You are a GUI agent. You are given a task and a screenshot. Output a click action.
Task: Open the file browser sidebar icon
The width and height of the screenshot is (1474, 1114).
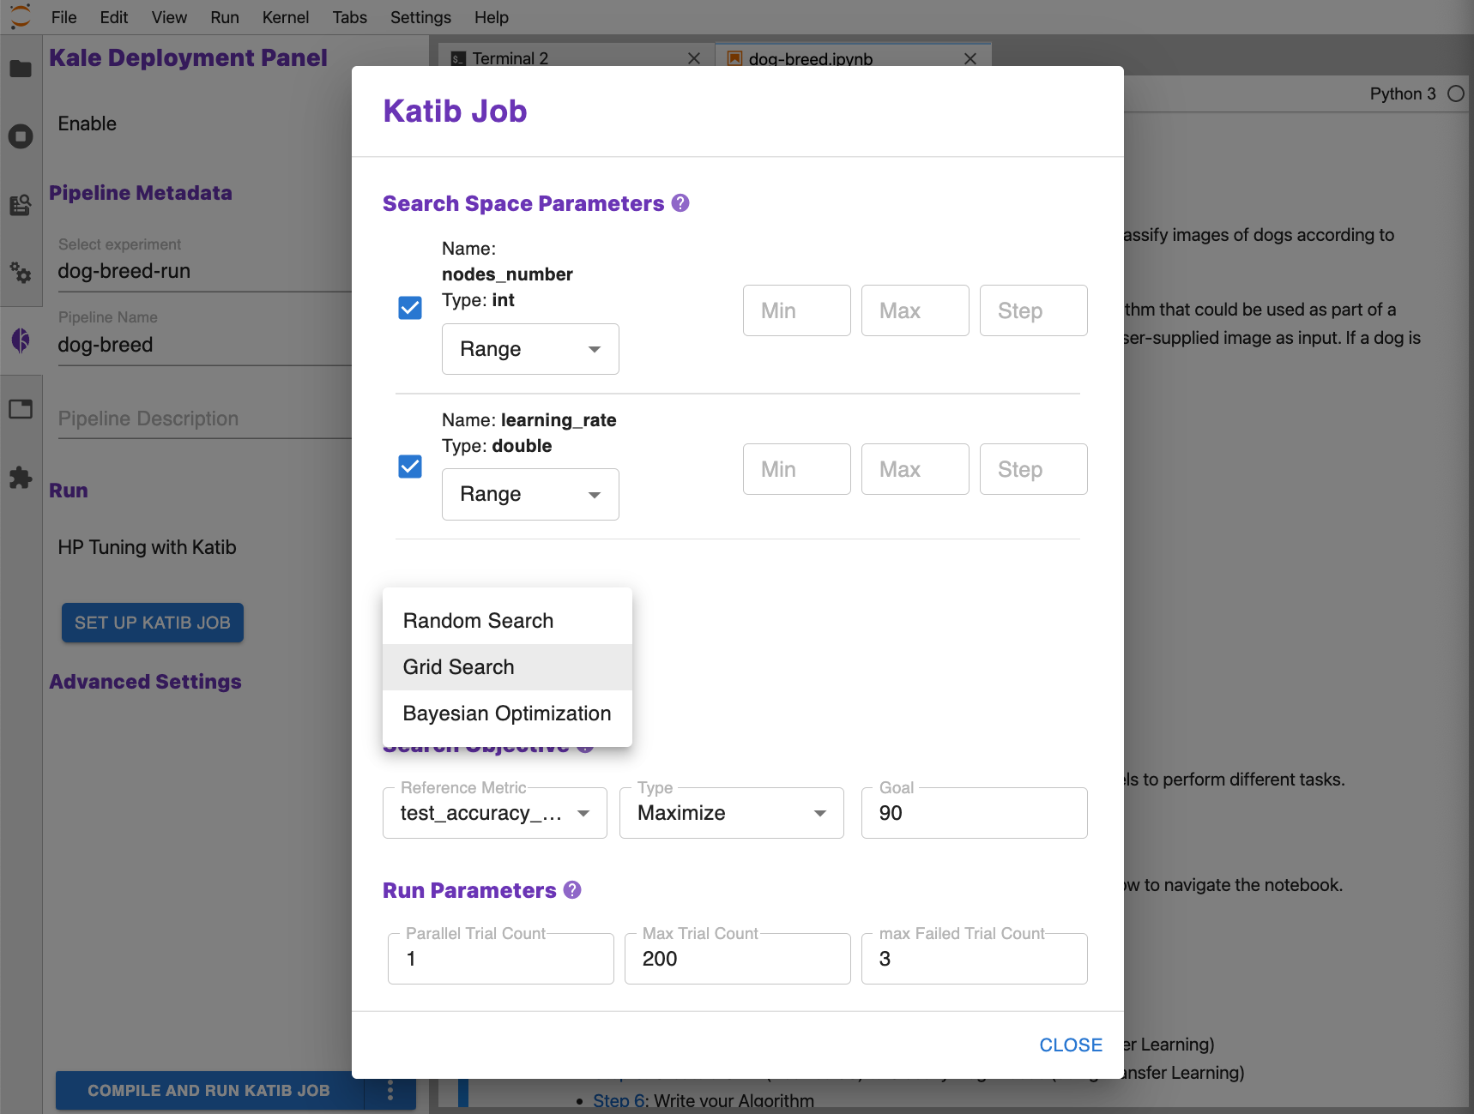point(21,69)
